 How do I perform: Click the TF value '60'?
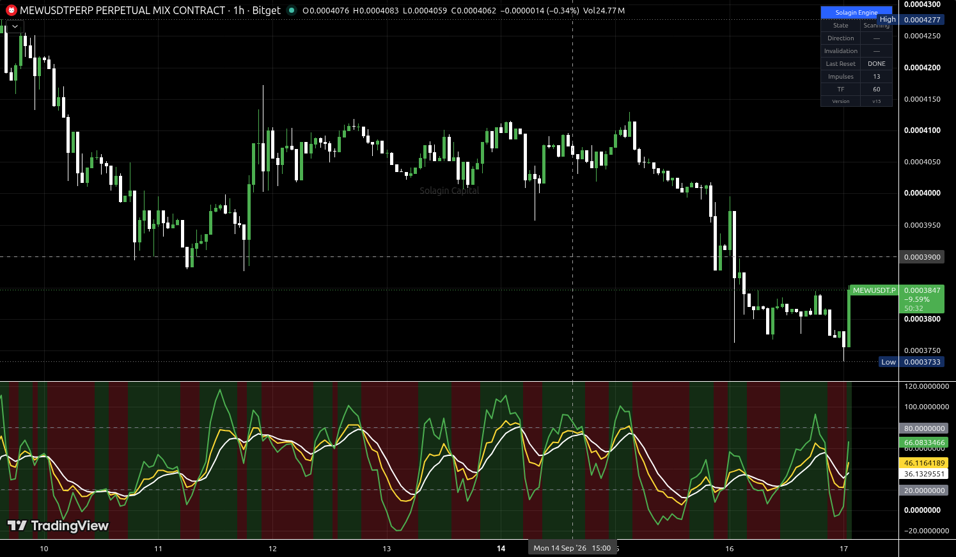pyautogui.click(x=877, y=90)
